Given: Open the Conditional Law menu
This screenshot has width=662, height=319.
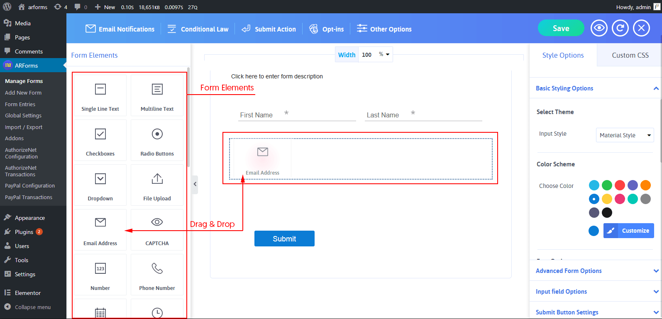Looking at the screenshot, I should pos(198,29).
